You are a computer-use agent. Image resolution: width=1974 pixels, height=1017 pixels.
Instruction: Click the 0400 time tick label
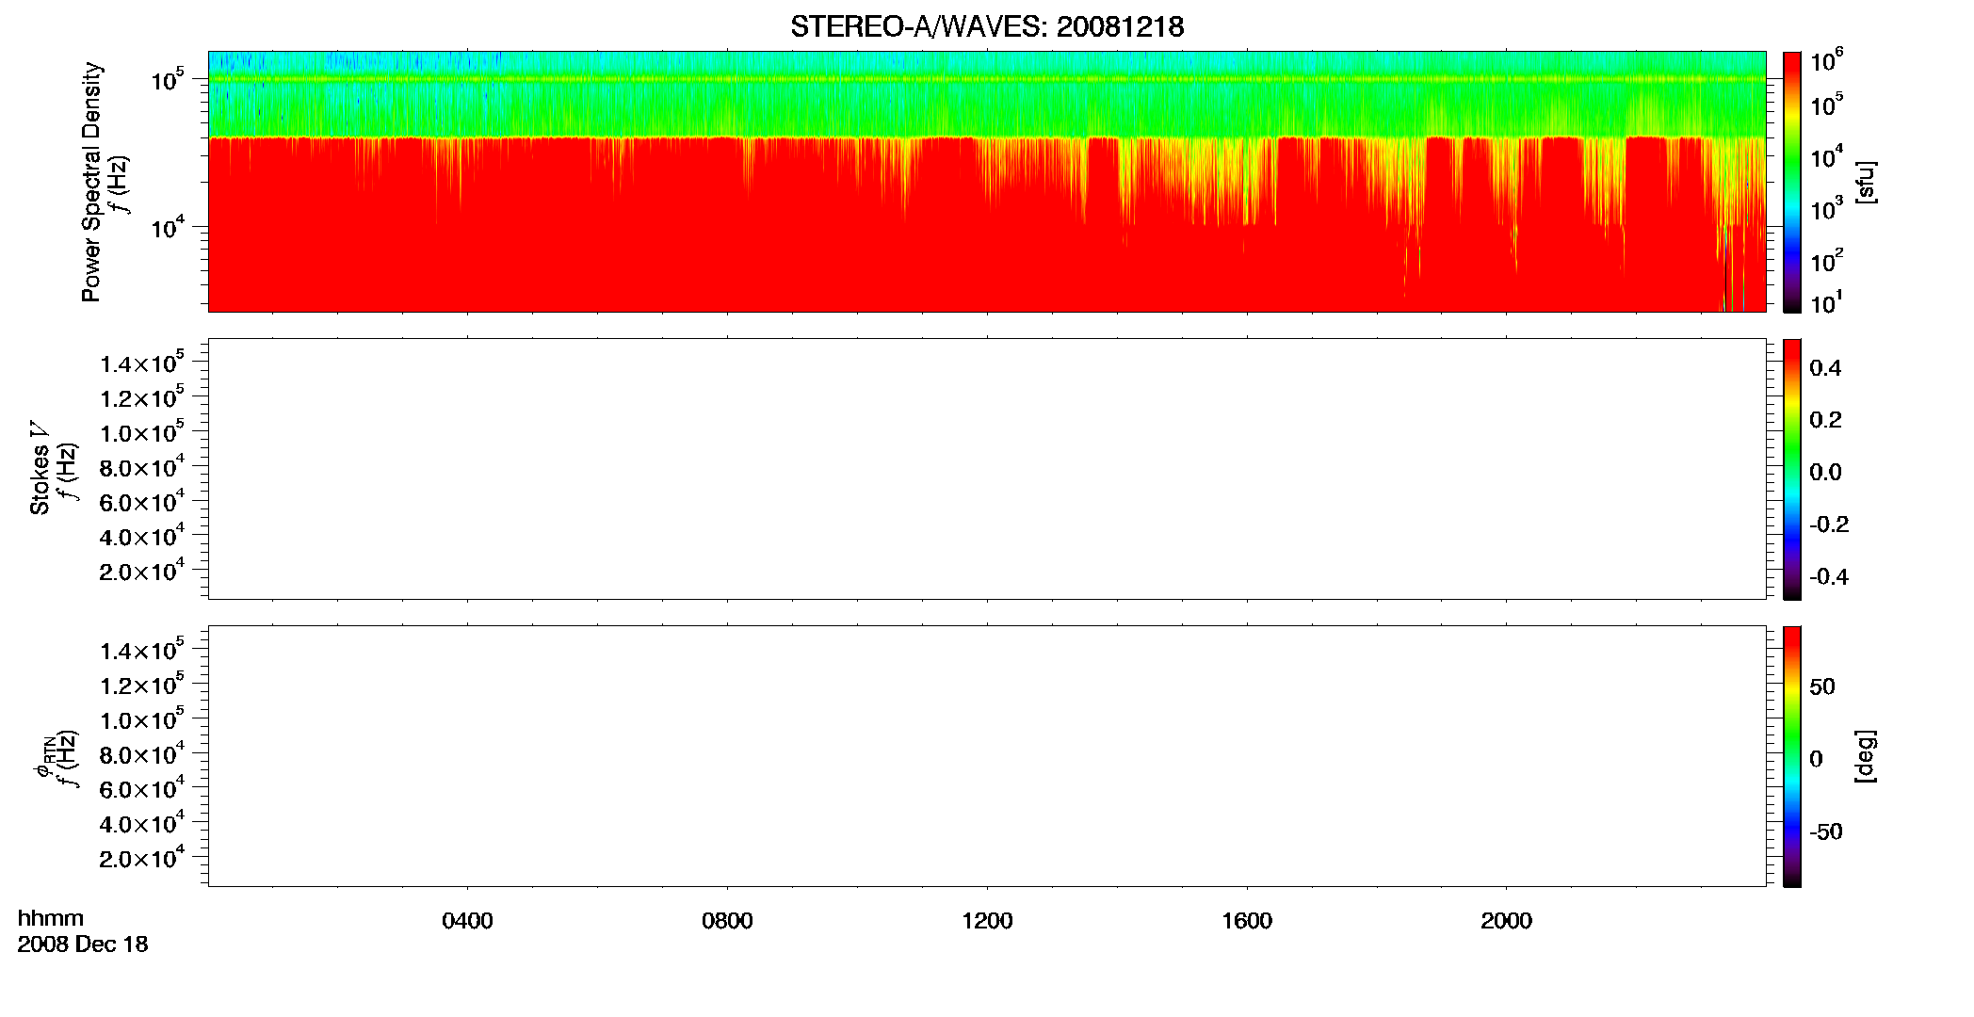click(x=467, y=921)
